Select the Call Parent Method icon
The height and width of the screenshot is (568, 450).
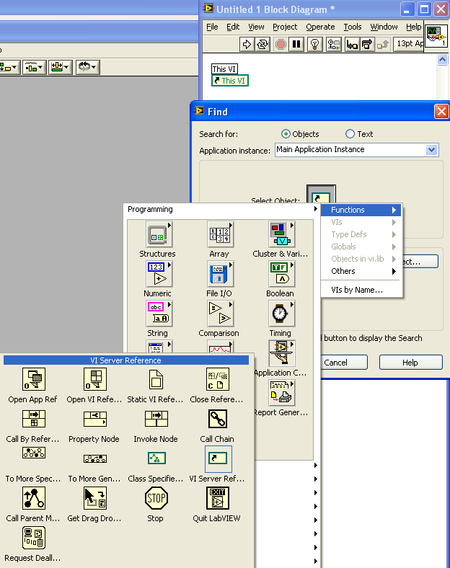pyautogui.click(x=34, y=498)
